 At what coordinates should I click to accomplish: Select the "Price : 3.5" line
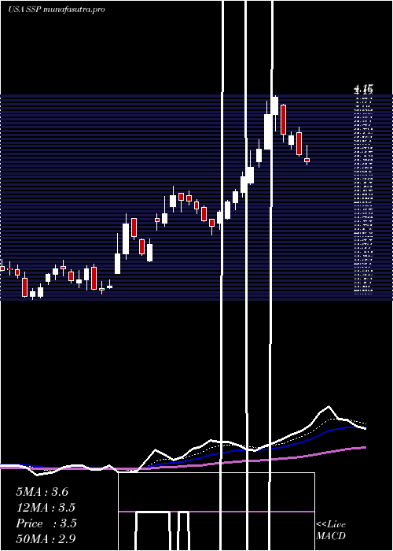coord(46,523)
